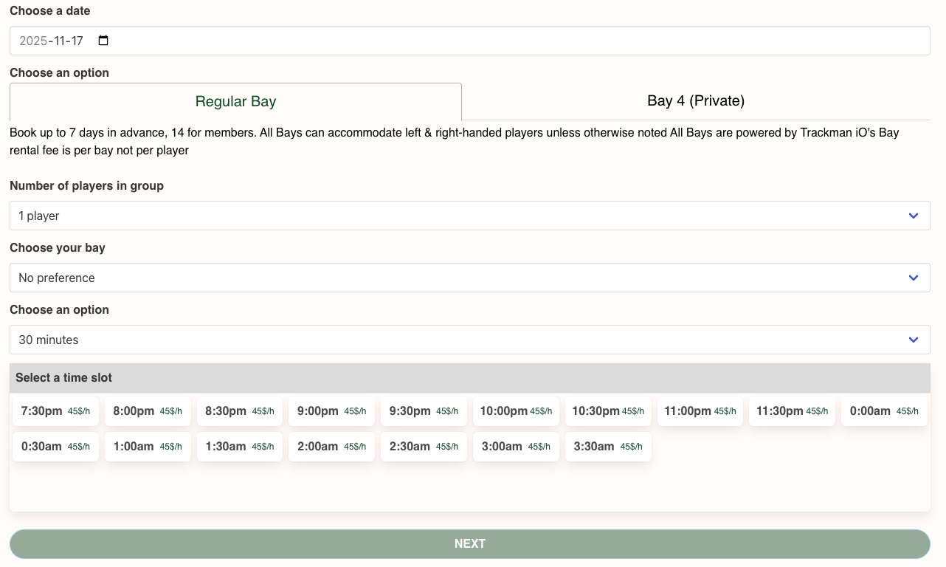Book the 0:00am time slot

coord(884,410)
